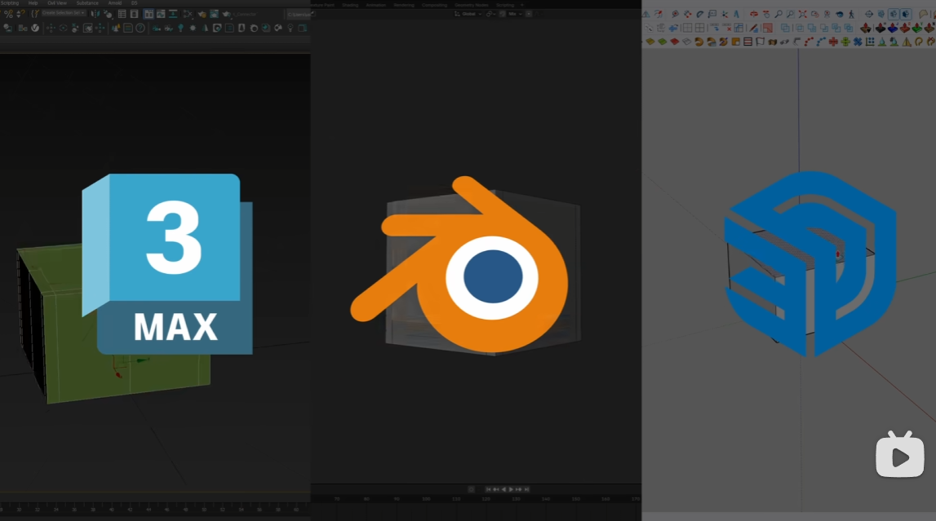Switch to Blender's Animation workspace tab
936x521 pixels.
[x=376, y=5]
